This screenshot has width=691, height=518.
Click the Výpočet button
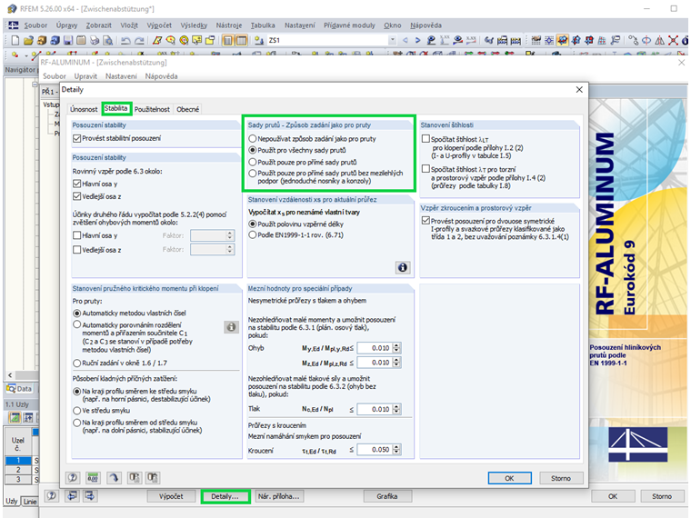pyautogui.click(x=171, y=496)
